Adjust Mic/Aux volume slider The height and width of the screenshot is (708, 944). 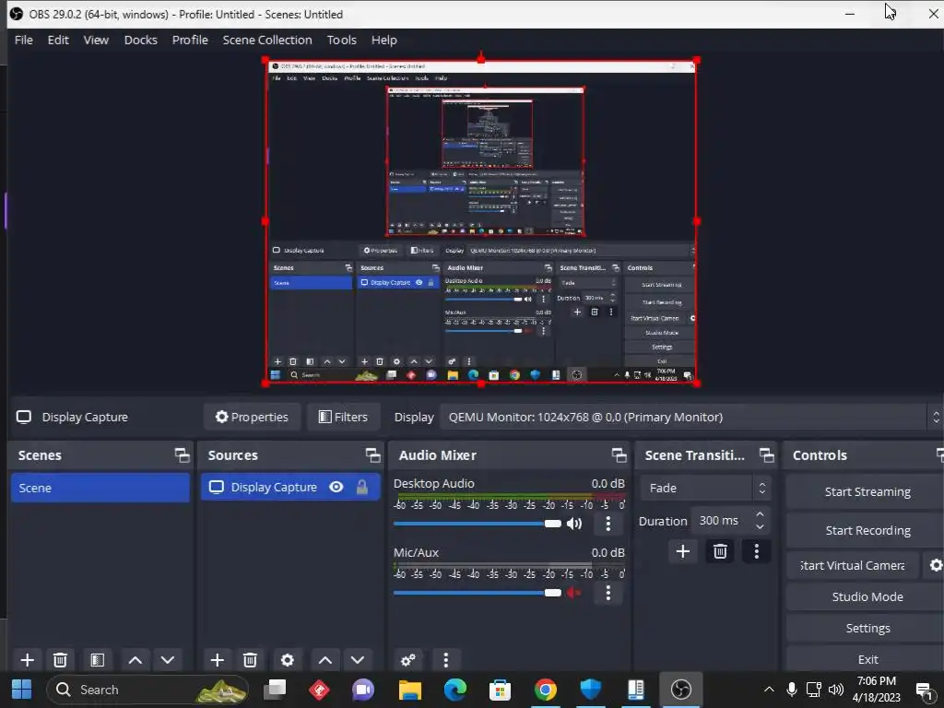pos(478,593)
